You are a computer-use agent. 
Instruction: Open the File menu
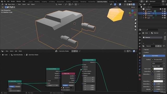coord(5,2)
